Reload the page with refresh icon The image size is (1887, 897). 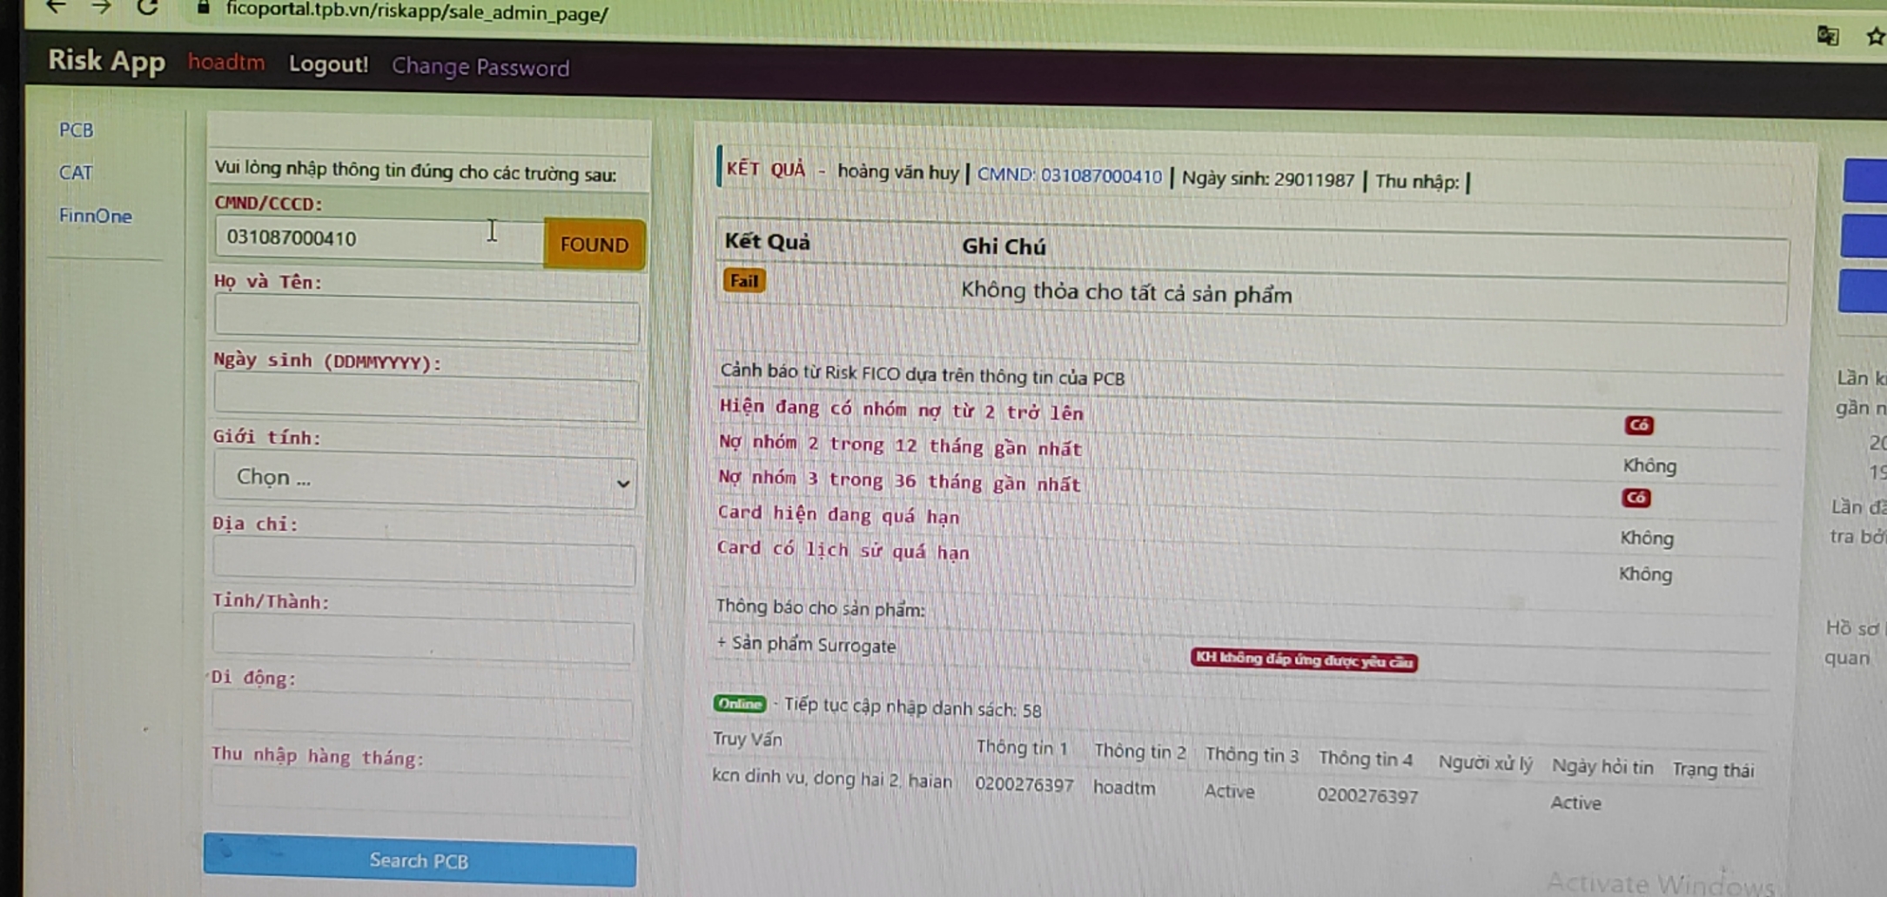coord(147,7)
